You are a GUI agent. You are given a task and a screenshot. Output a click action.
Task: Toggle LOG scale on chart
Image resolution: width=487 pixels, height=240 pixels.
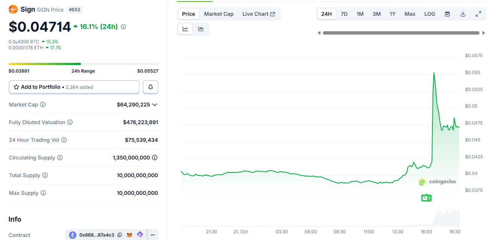(429, 14)
